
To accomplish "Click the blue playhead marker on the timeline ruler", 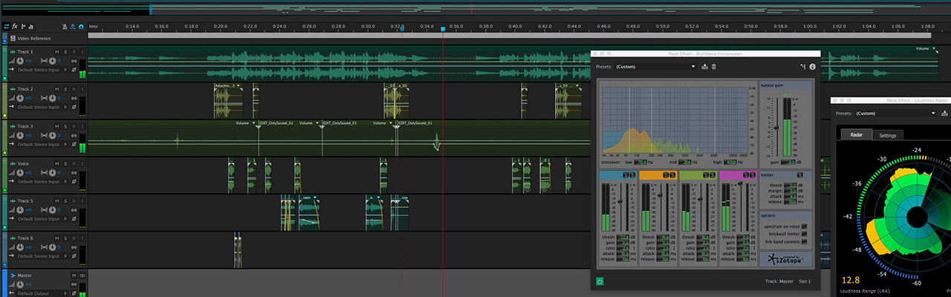I will pos(443,30).
